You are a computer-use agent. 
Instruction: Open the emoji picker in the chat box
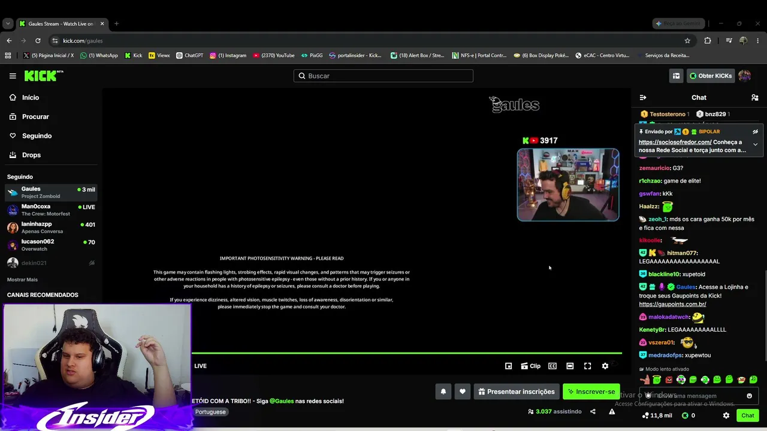tap(749, 396)
